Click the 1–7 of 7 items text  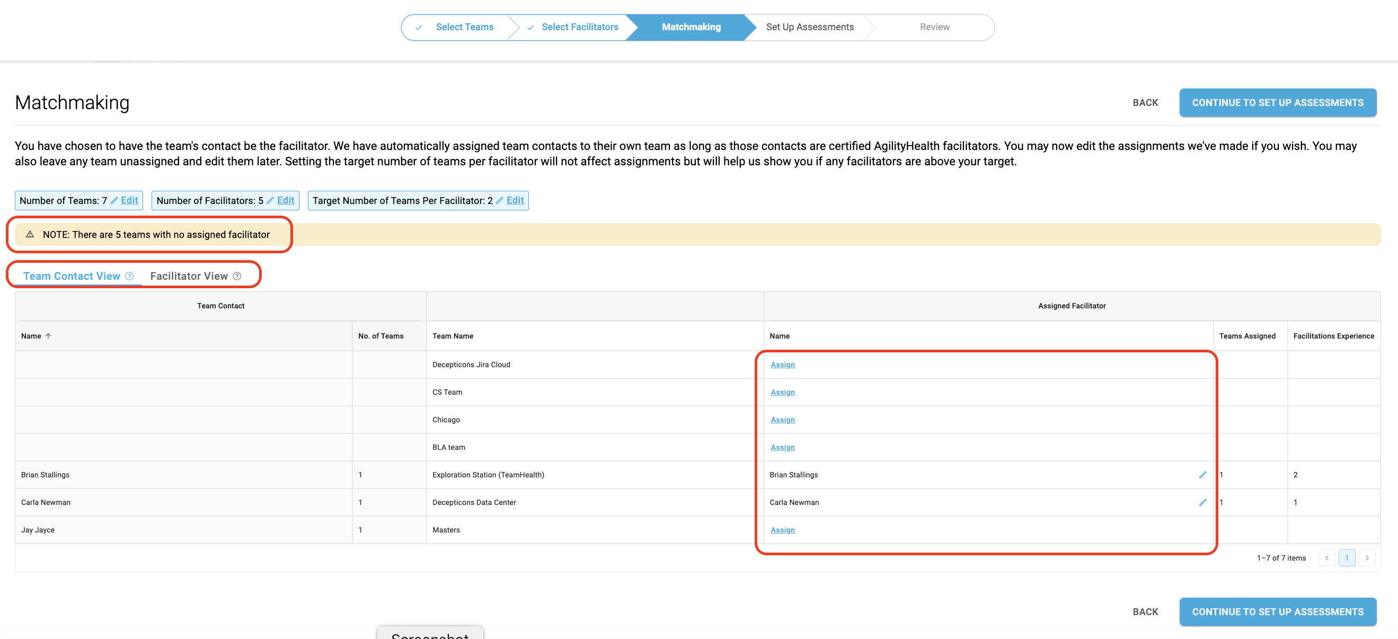pyautogui.click(x=1281, y=557)
